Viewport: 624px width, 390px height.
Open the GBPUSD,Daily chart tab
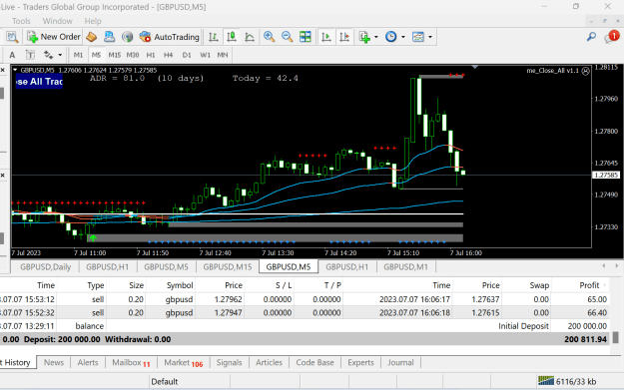(45, 266)
